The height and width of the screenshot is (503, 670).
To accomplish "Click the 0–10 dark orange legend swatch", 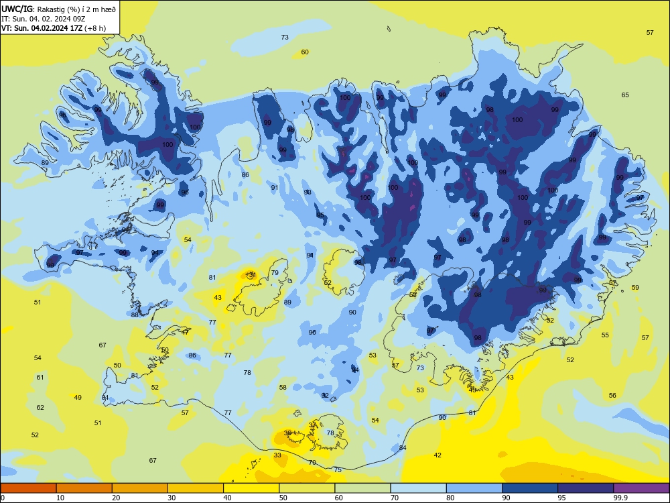I will pyautogui.click(x=28, y=488).
